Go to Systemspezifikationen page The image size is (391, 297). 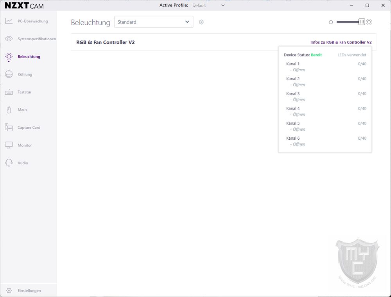tap(37, 39)
